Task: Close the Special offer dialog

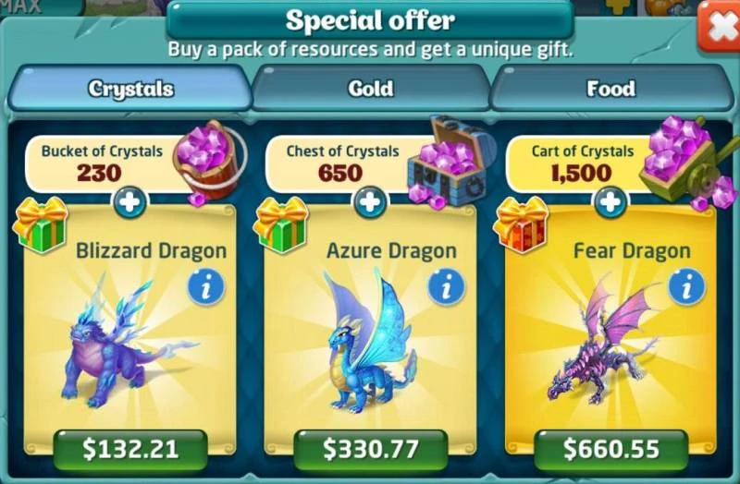Action: click(x=720, y=26)
